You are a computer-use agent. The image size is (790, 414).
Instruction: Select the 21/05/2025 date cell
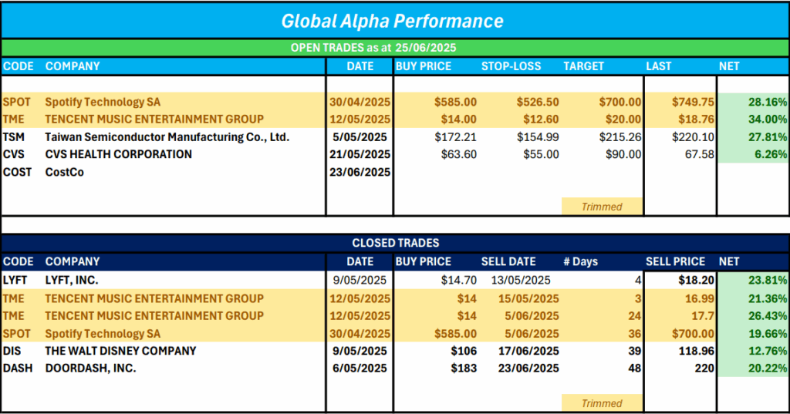[x=360, y=154]
